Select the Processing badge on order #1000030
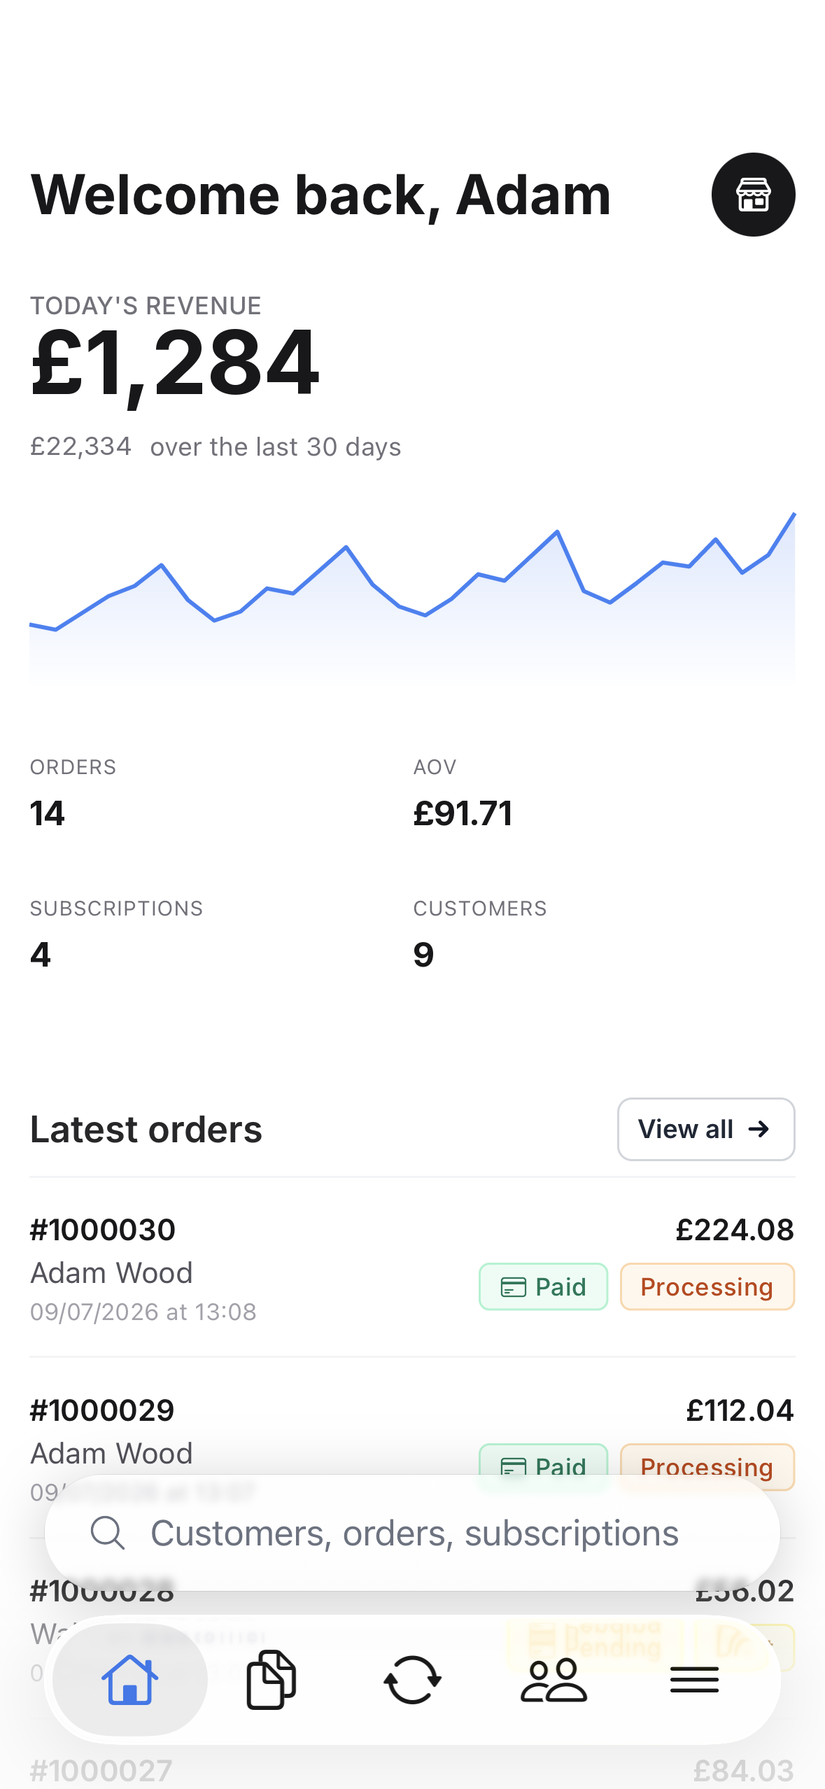 click(x=707, y=1286)
